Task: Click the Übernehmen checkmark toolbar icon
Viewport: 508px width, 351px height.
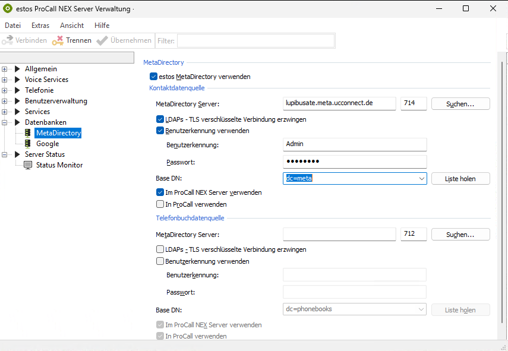Action: click(x=102, y=40)
